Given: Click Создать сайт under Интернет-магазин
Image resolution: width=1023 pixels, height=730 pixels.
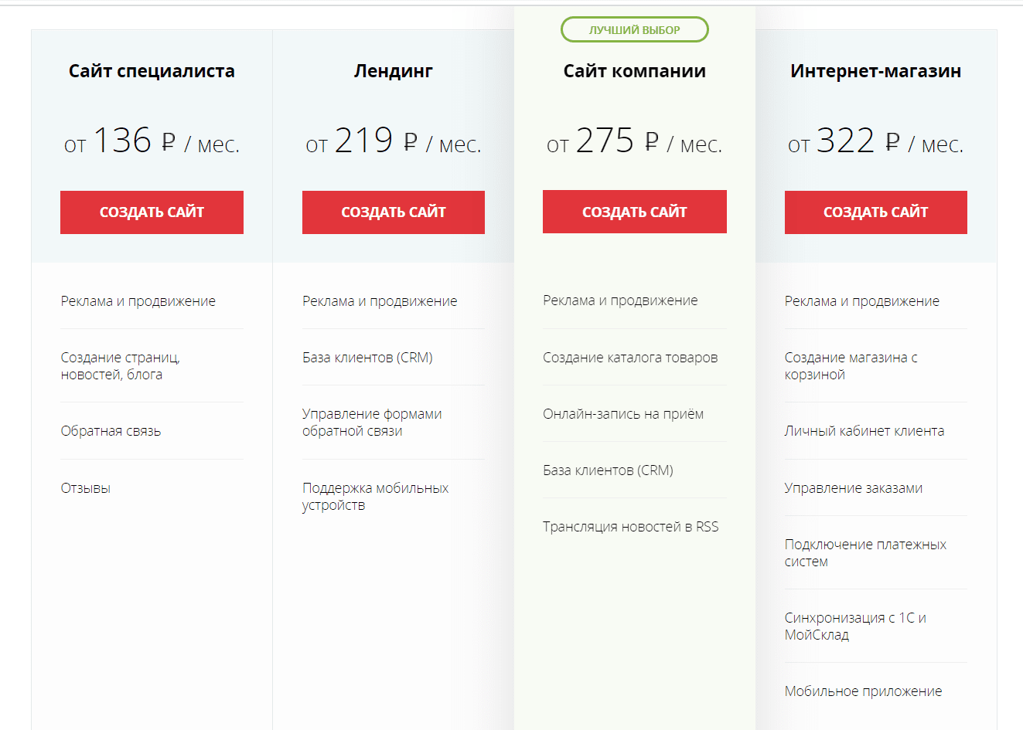Looking at the screenshot, I should point(876,212).
